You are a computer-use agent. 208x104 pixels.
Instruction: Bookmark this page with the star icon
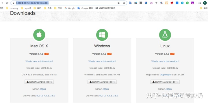[x=124, y=3]
